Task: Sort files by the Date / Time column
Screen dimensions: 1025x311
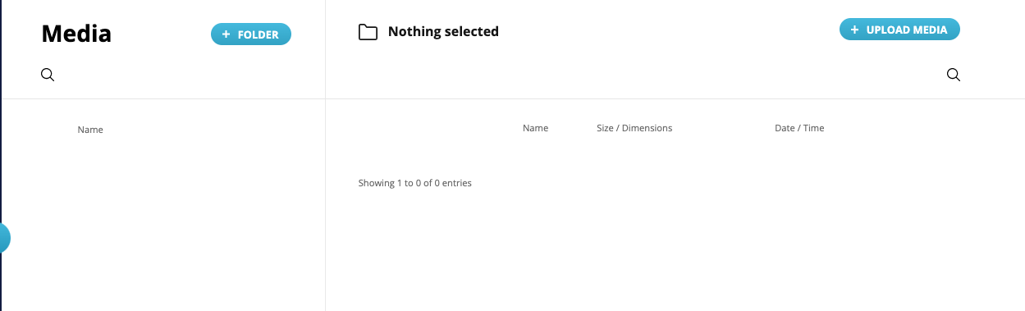Action: pyautogui.click(x=799, y=128)
